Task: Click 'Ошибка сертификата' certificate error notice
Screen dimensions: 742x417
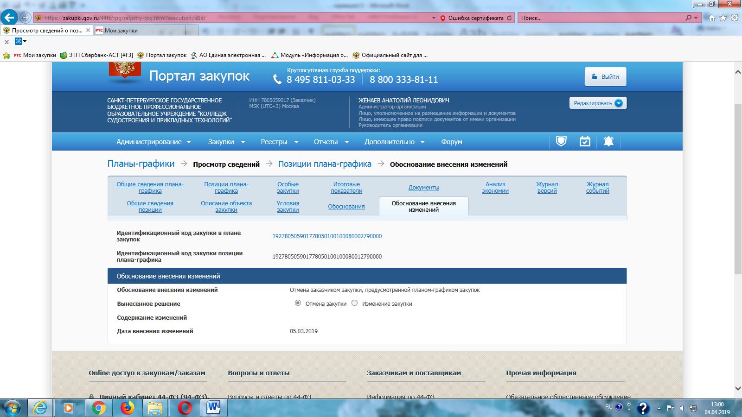Action: pos(472,18)
